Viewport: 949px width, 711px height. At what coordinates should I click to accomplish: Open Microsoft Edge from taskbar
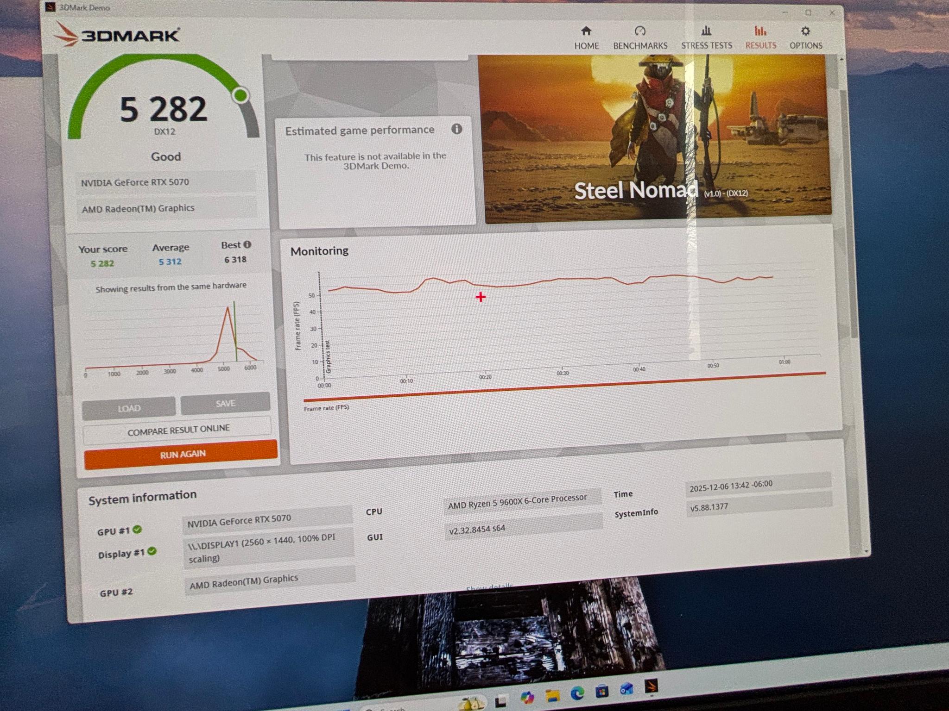click(577, 693)
